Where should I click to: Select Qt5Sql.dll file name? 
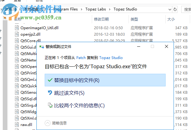click(x=28, y=99)
